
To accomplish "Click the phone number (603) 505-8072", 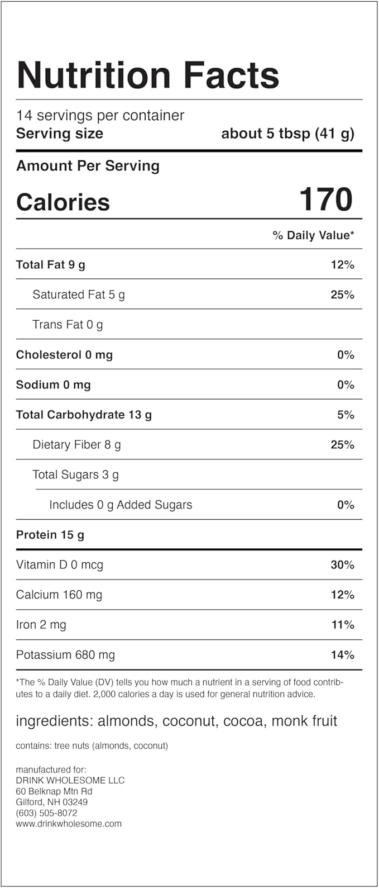I will 47,813.
